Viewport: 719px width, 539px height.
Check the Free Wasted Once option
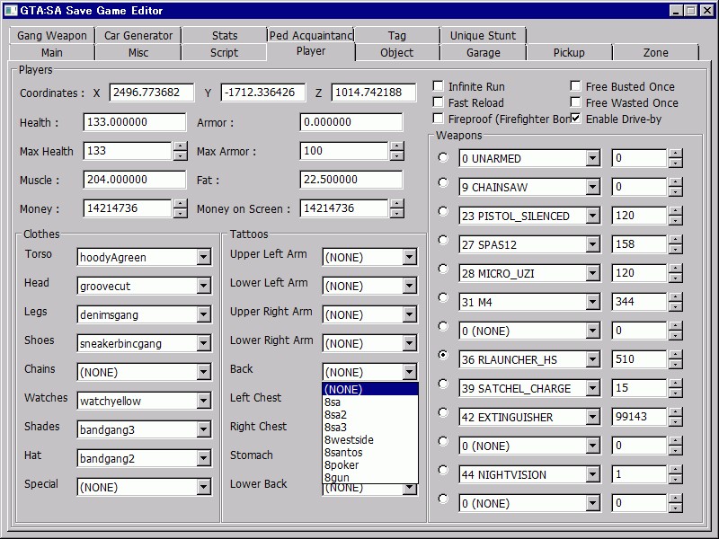[x=575, y=102]
